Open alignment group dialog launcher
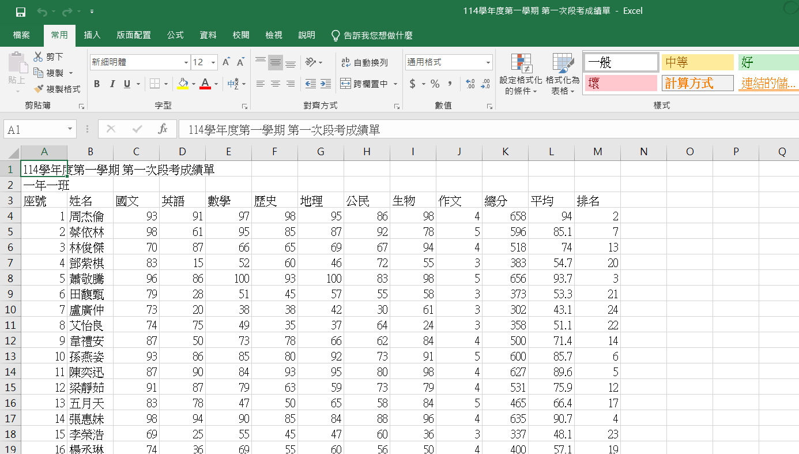The image size is (799, 454). coord(397,106)
